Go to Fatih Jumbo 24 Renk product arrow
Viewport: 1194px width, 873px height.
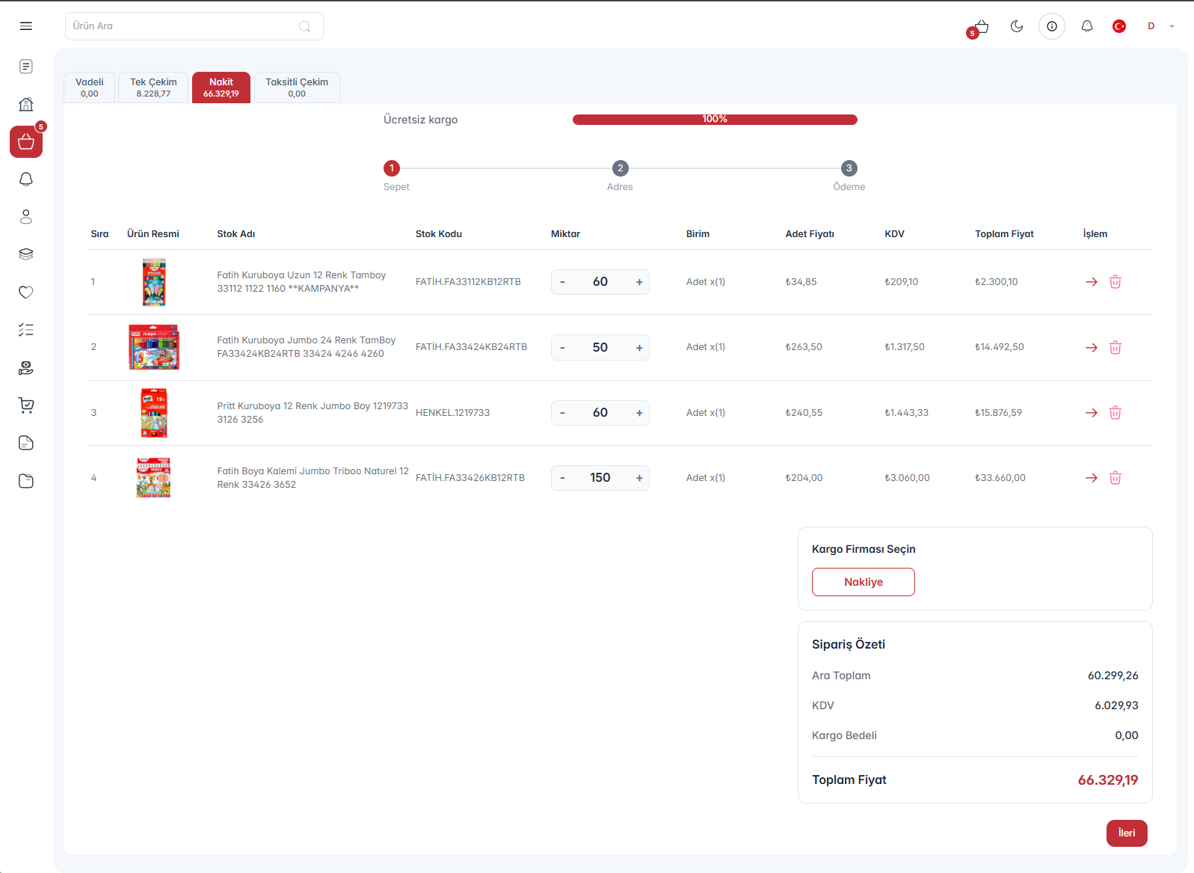pyautogui.click(x=1092, y=348)
